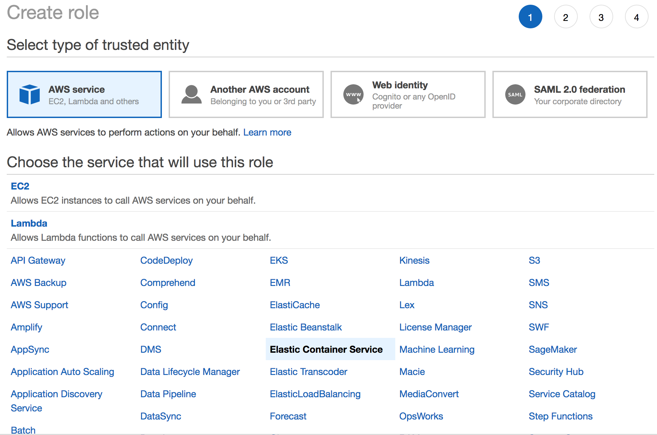657x435 pixels.
Task: Choose EC2 as the service
Action: (x=20, y=186)
